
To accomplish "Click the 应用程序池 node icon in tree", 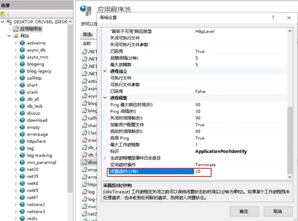I will 16,29.
